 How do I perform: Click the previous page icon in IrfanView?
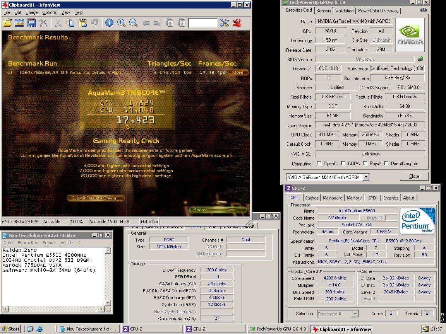coord(169,23)
